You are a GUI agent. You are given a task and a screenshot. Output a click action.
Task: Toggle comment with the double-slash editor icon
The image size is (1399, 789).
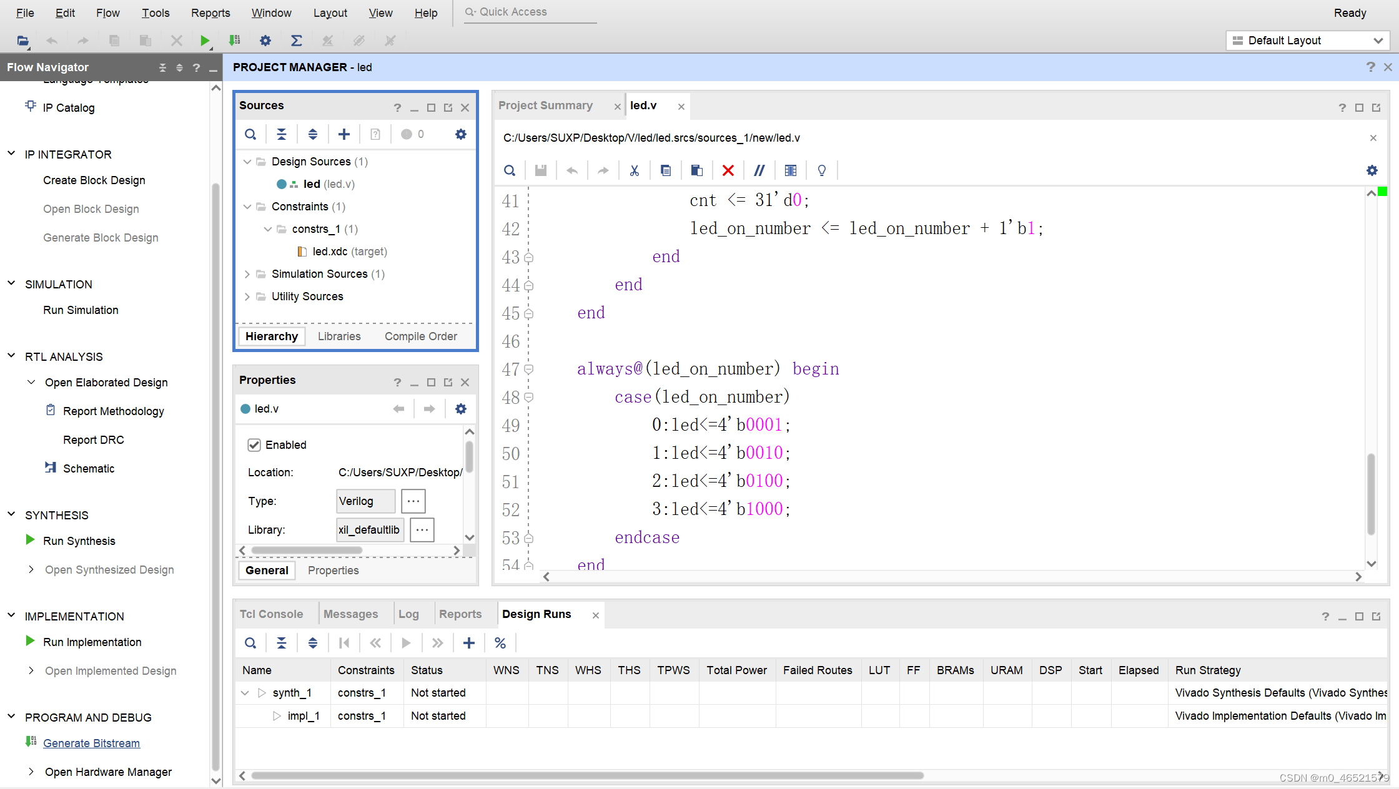[759, 170]
